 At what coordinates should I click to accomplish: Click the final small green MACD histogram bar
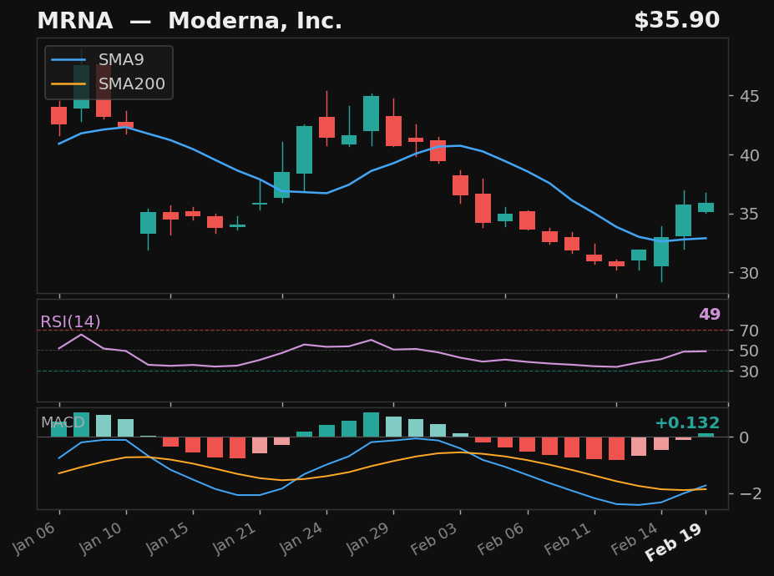(x=706, y=435)
